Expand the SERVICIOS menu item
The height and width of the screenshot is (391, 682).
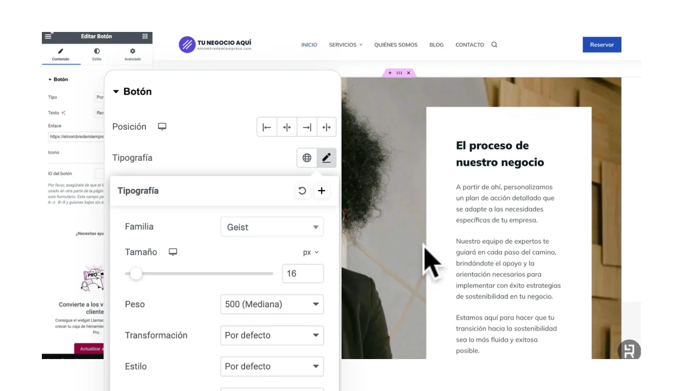[345, 45]
